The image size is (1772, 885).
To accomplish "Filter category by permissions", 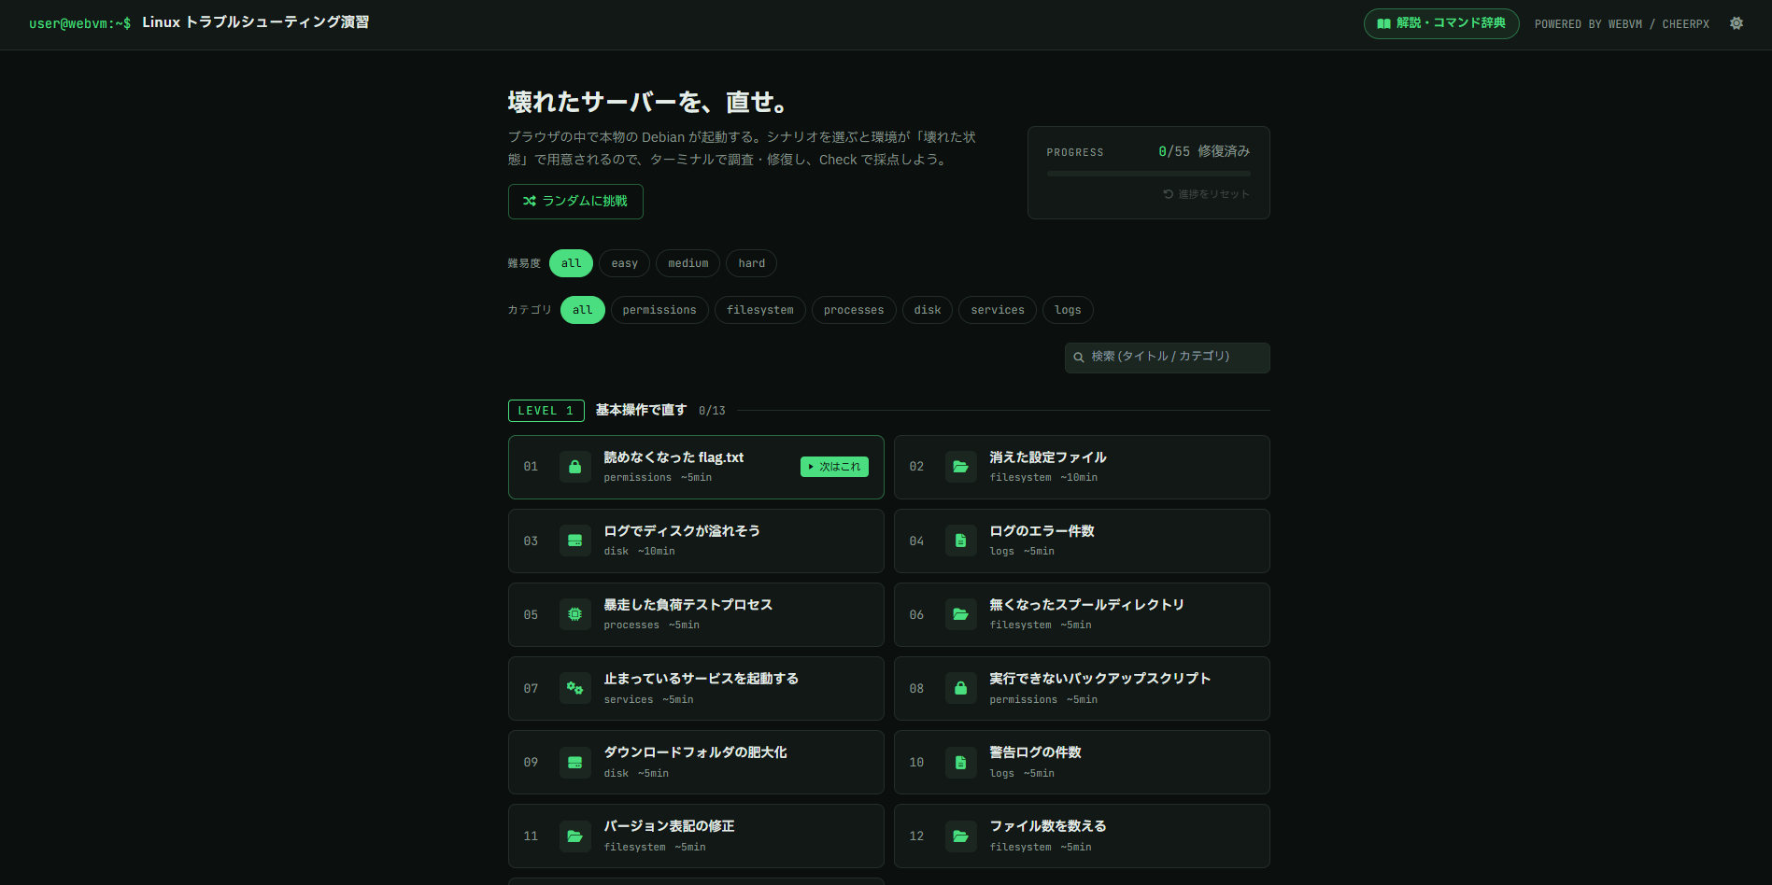I will (x=659, y=310).
